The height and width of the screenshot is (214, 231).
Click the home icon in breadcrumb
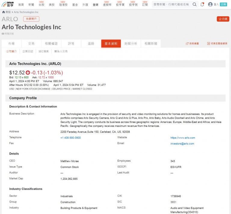(x=4, y=12)
